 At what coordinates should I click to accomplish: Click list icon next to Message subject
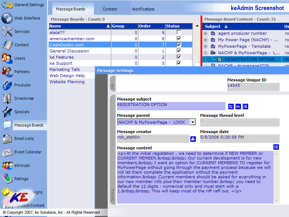(x=245, y=106)
